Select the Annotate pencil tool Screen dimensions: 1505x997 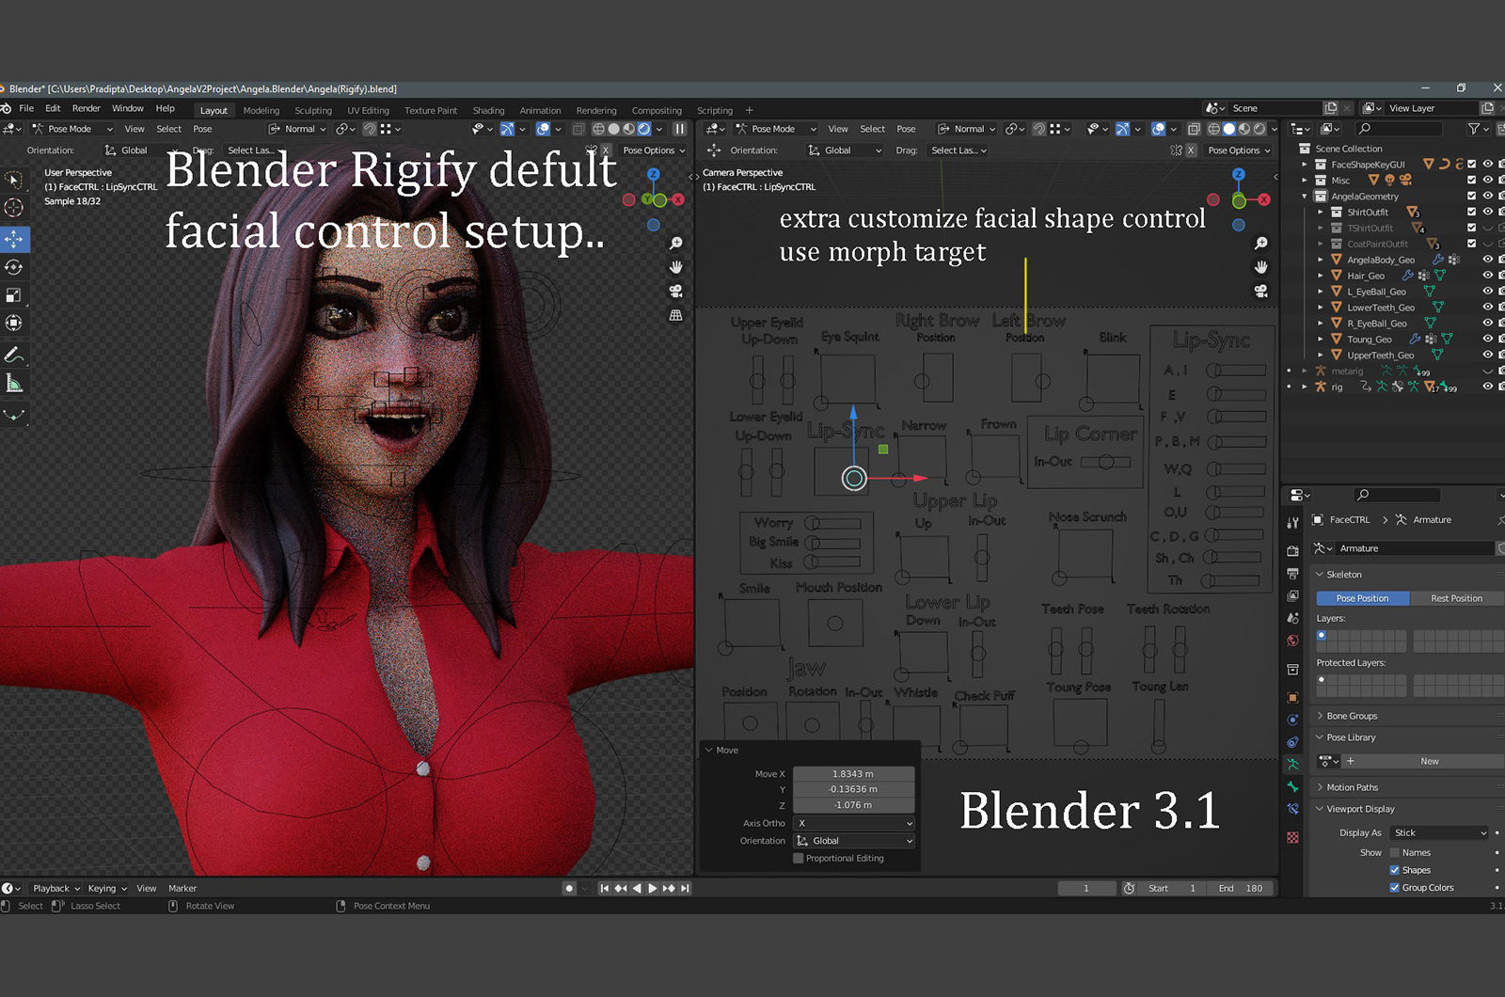(x=13, y=355)
